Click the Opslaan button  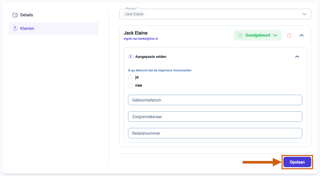point(297,162)
